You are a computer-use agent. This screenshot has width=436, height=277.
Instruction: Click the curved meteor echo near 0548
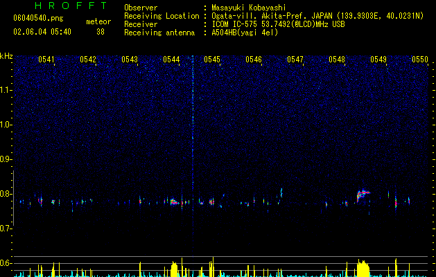pos(363,195)
